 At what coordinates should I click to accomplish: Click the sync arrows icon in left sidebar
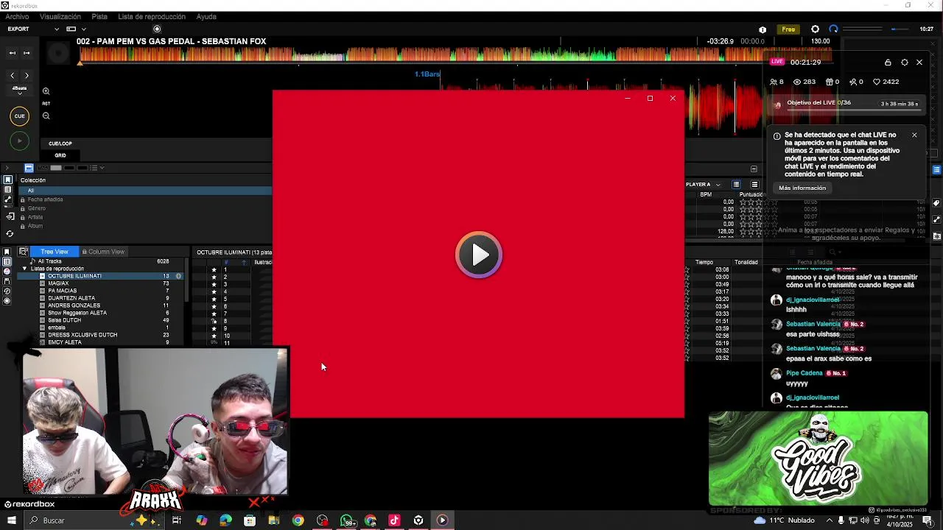(x=9, y=233)
